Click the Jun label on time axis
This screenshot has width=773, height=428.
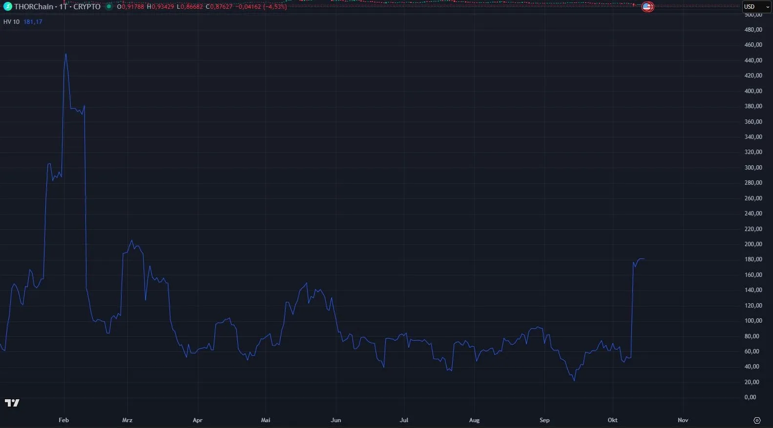(335, 420)
